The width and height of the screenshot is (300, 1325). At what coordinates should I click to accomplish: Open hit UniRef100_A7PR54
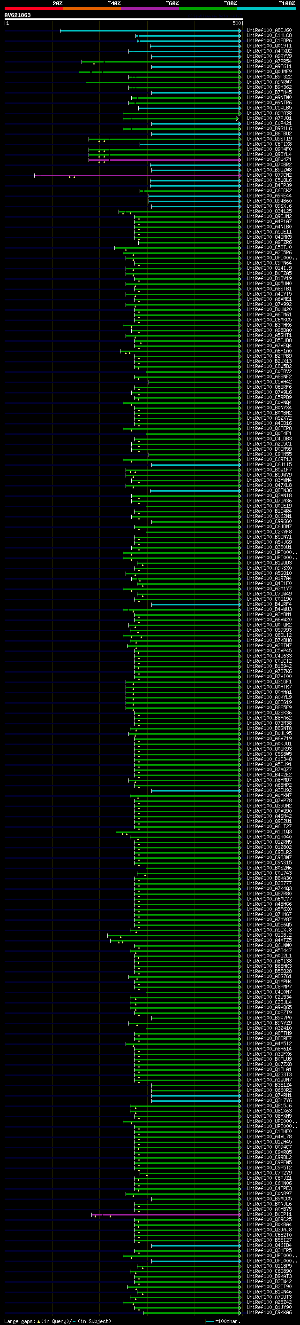click(269, 61)
